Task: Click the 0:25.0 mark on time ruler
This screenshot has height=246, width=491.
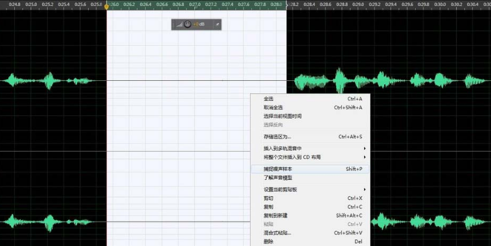Action: [31, 5]
